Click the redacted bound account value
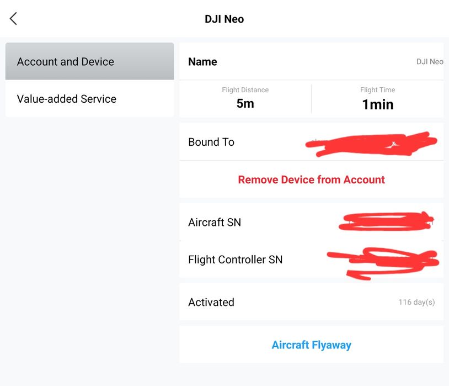Screen dimensions: 449x386 [371, 143]
